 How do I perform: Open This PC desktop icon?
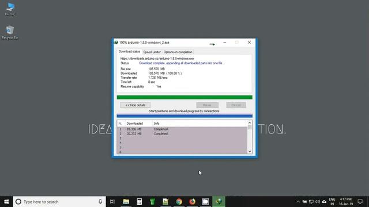point(10,9)
